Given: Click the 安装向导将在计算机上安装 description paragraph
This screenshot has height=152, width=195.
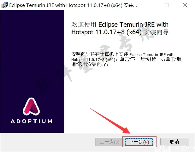Looking at the screenshot, I should coord(126,59).
